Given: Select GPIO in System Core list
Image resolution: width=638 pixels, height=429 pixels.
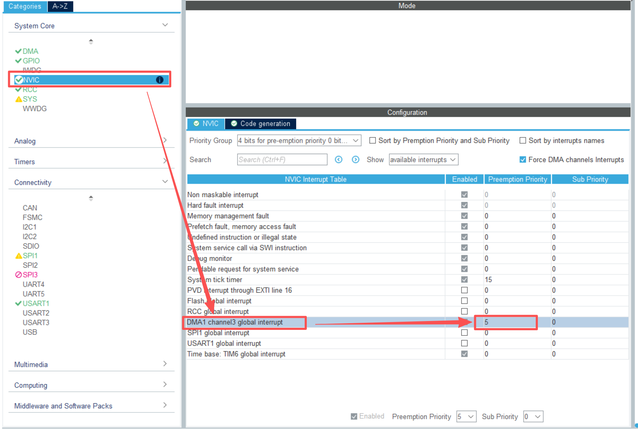Looking at the screenshot, I should point(31,61).
